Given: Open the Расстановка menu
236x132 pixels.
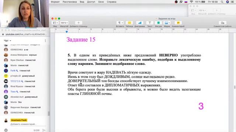Looking at the screenshot, I should coord(70,2).
